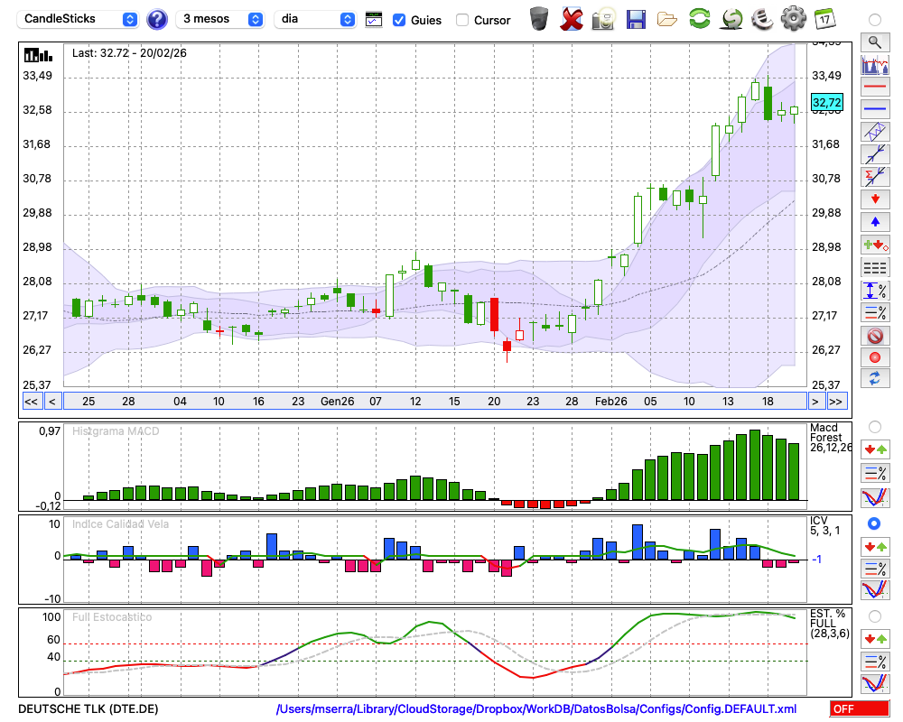The image size is (903, 722).
Task: Click the trash can icon in toolbar
Action: [x=539, y=19]
